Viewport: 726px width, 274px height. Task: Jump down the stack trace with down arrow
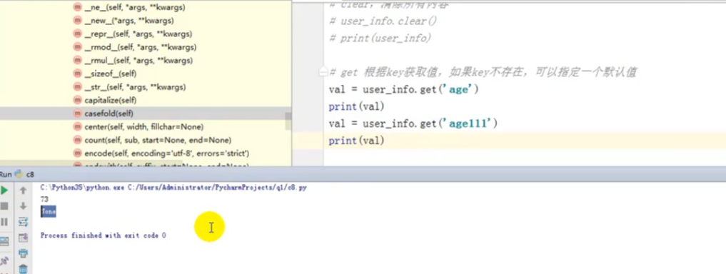pos(23,206)
